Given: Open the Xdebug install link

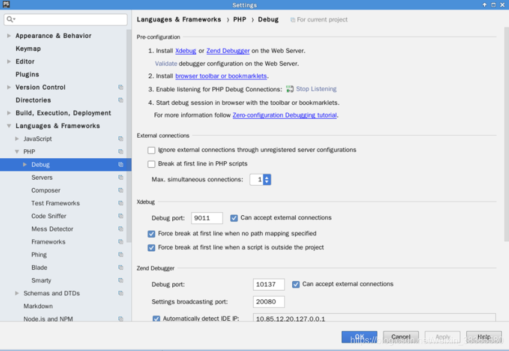Looking at the screenshot, I should 186,51.
